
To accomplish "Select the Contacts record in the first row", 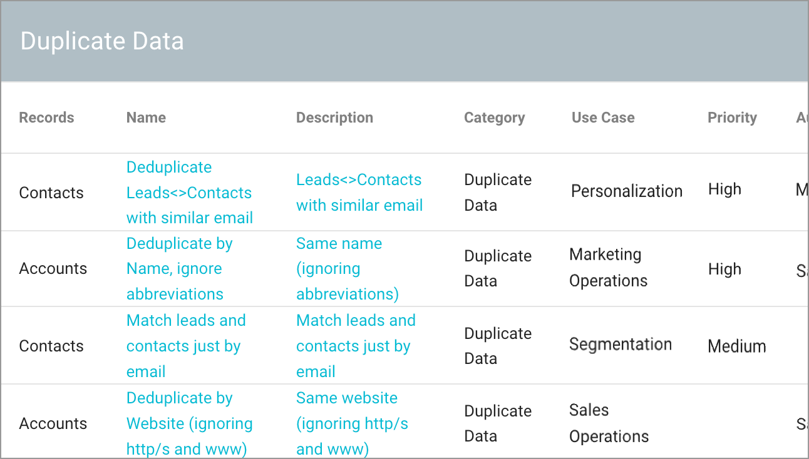I will point(51,192).
